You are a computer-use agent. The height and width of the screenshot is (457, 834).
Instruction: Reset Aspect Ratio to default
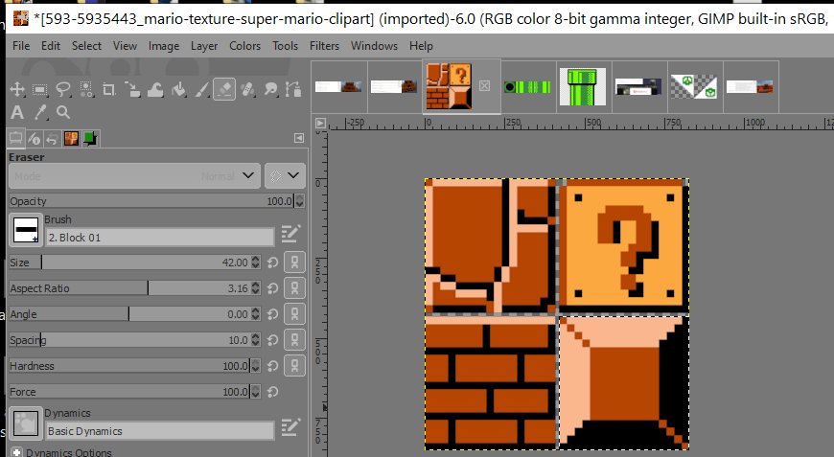(273, 288)
